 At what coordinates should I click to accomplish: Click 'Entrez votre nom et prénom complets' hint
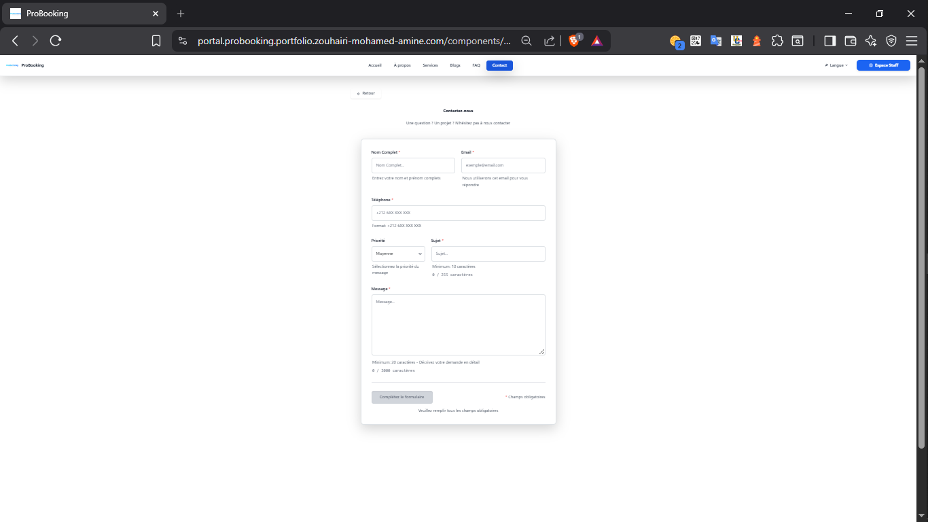pos(406,178)
